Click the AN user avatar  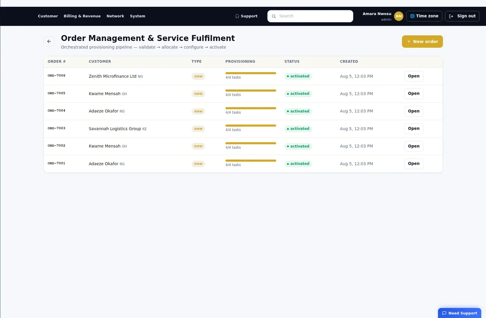[399, 16]
